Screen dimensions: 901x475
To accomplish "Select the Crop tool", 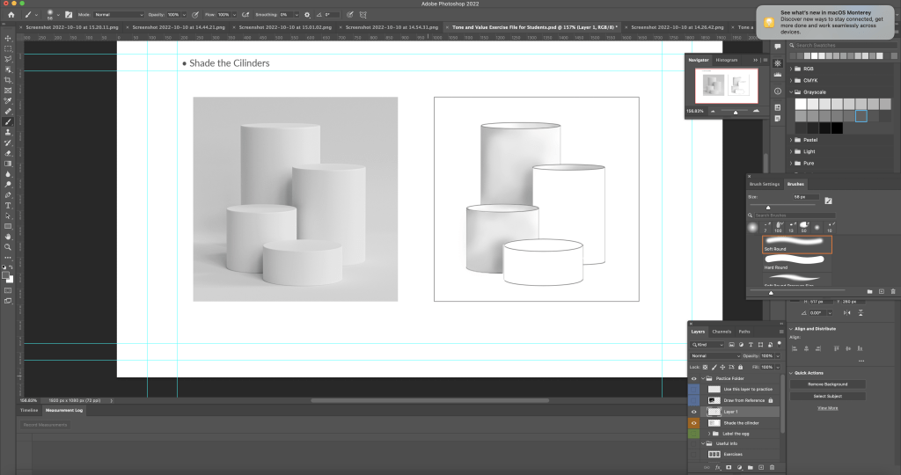I will pos(8,80).
